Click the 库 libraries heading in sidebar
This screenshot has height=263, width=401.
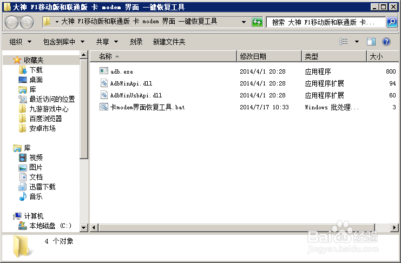[x=28, y=148]
